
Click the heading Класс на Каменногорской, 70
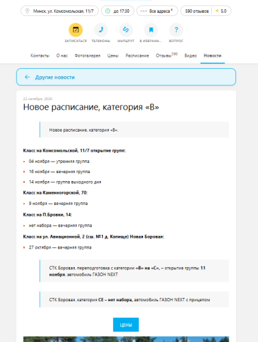tap(55, 192)
